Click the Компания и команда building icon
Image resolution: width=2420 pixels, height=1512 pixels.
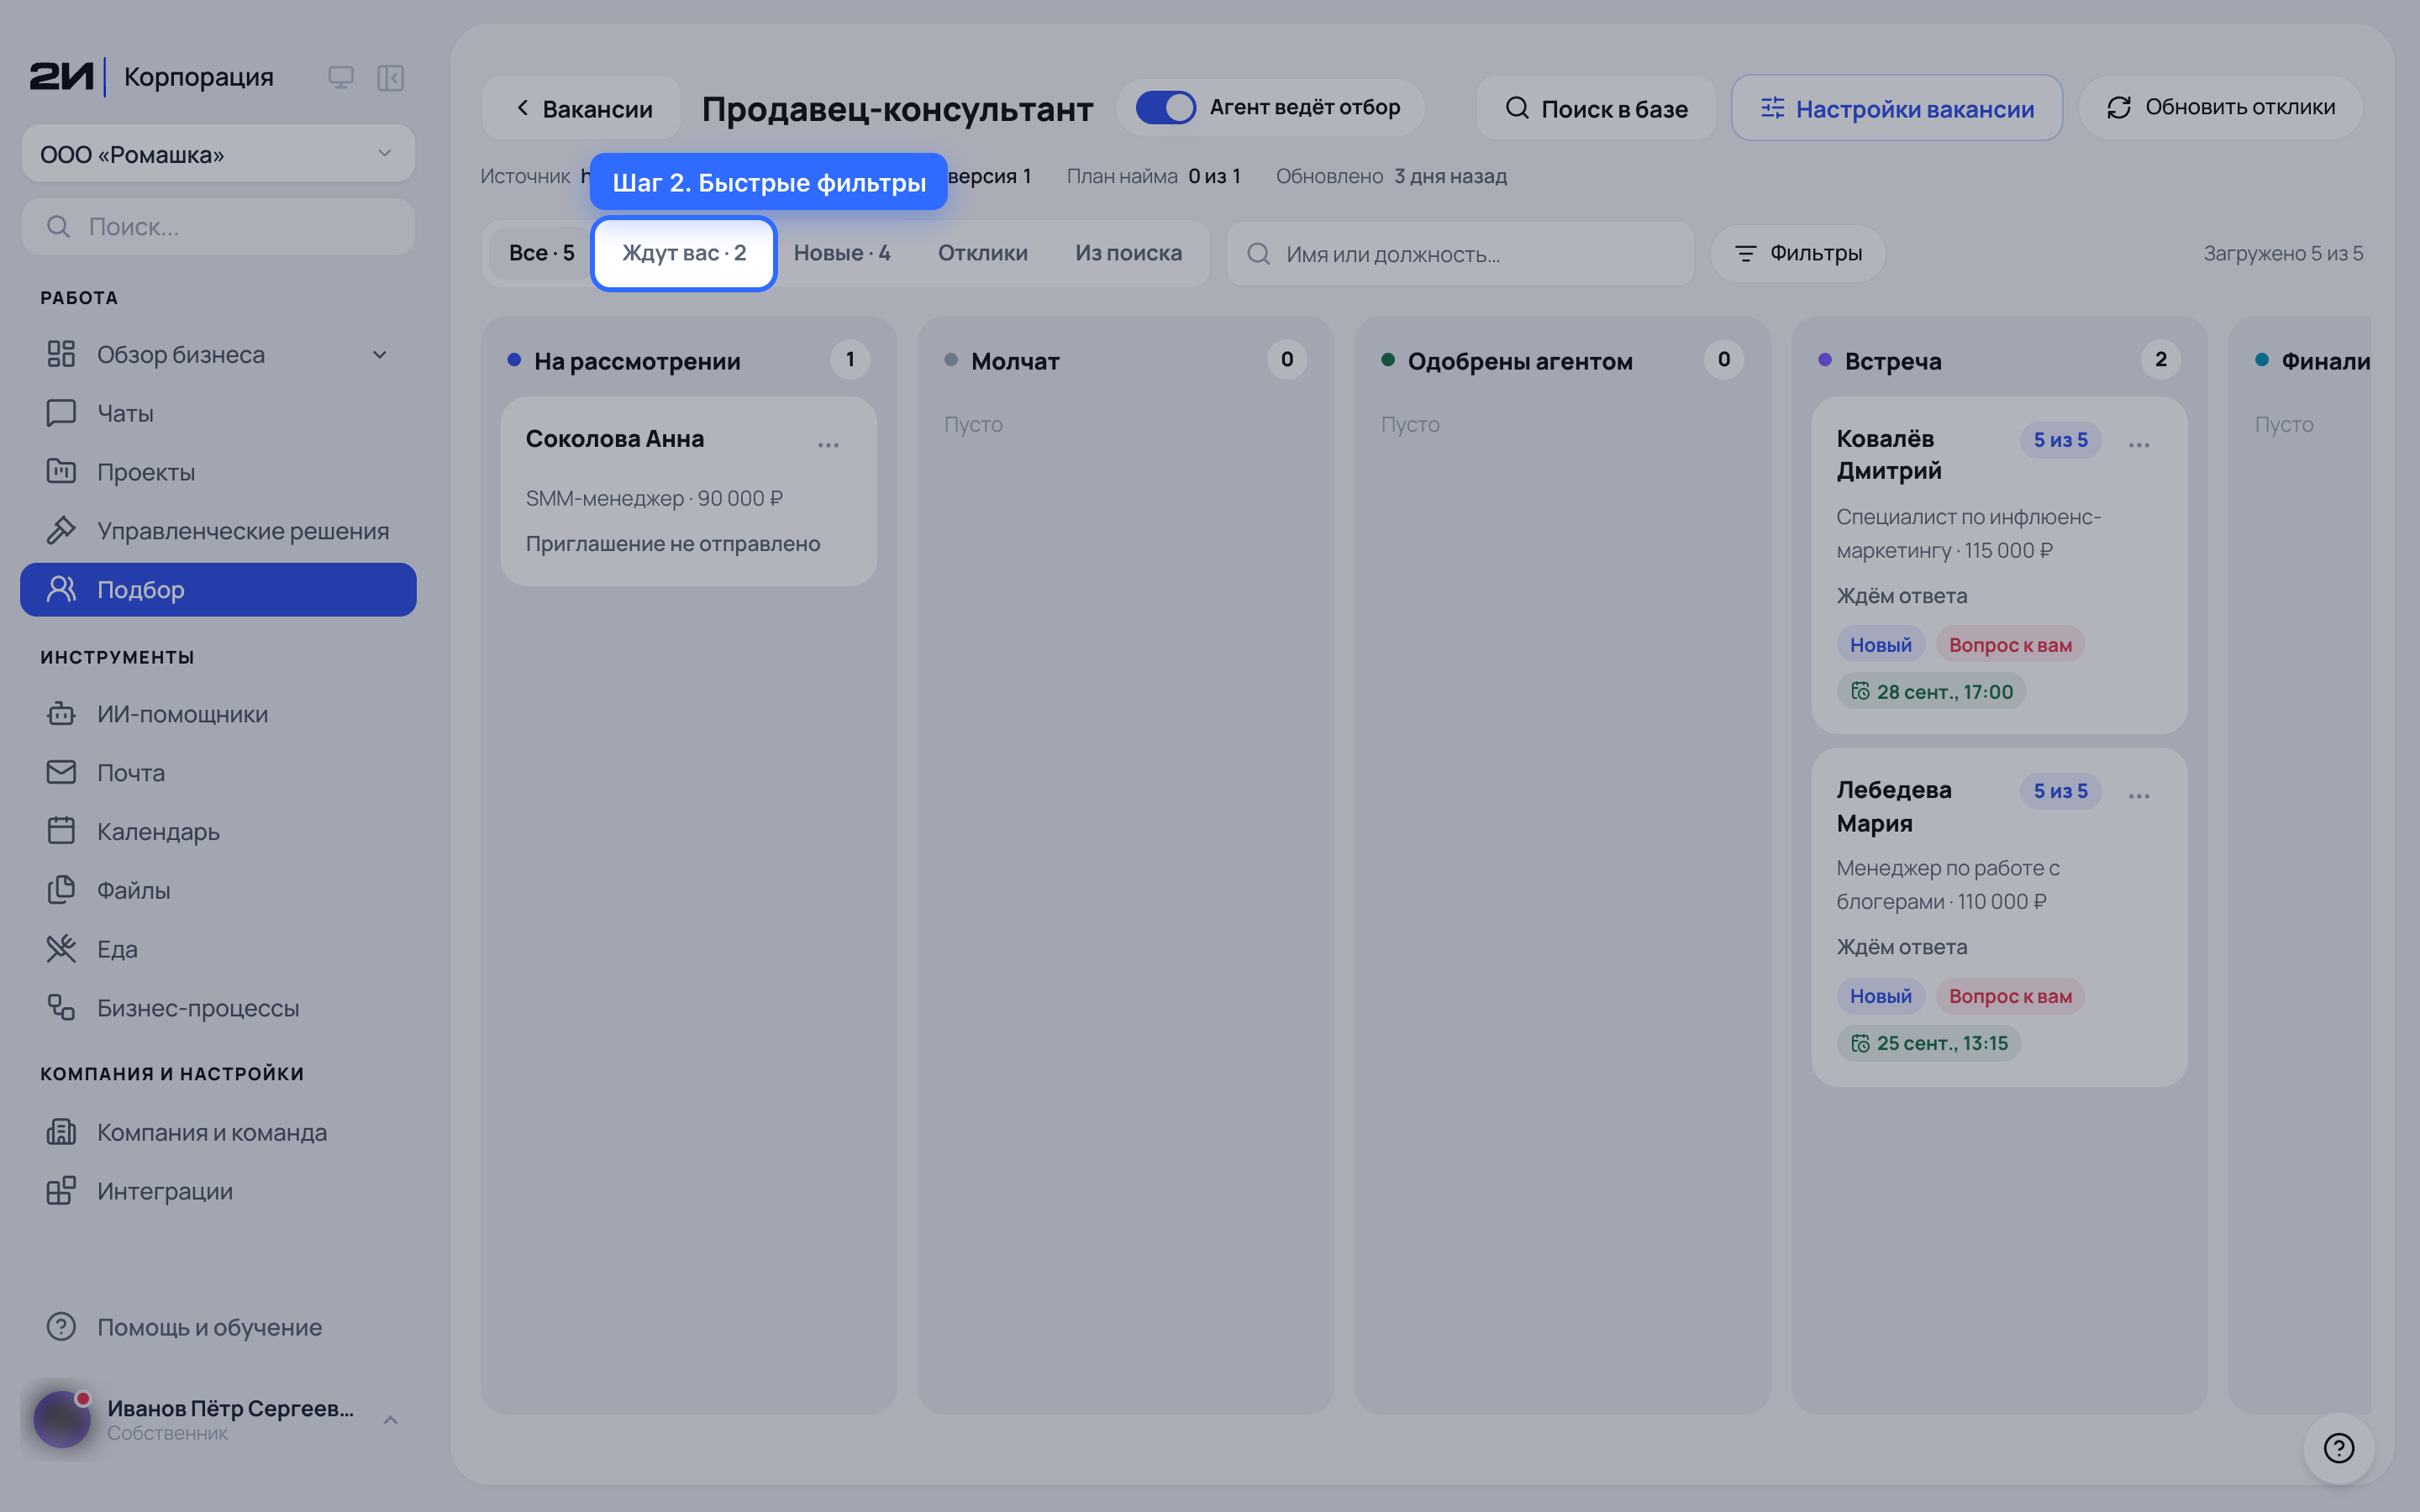[61, 1132]
